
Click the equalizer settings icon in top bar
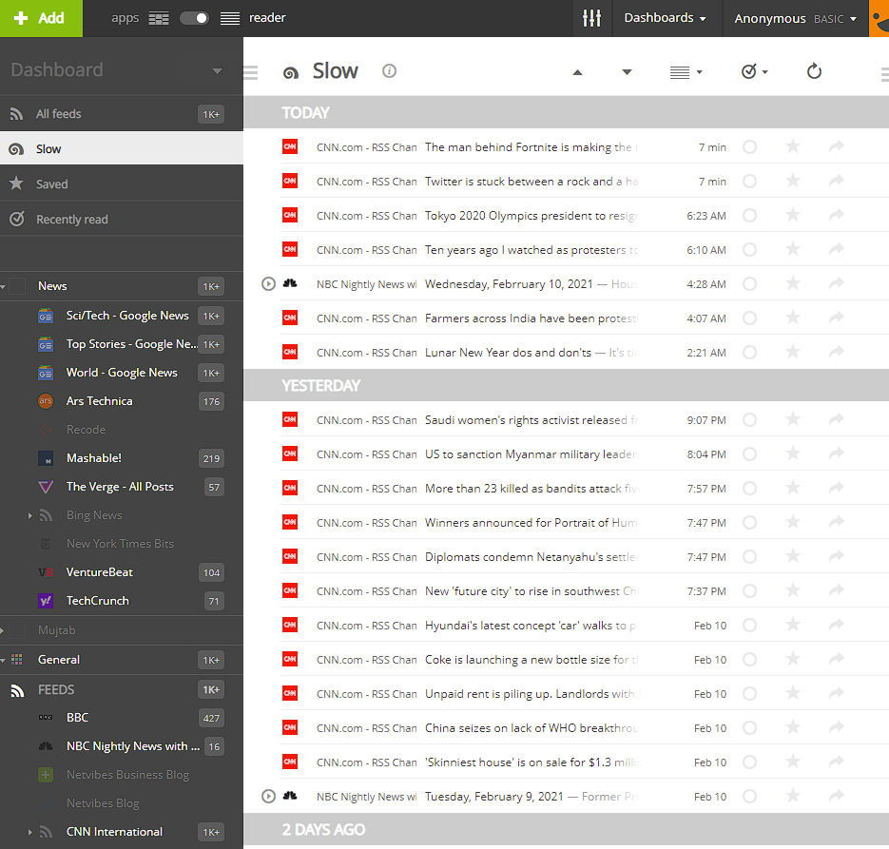591,18
